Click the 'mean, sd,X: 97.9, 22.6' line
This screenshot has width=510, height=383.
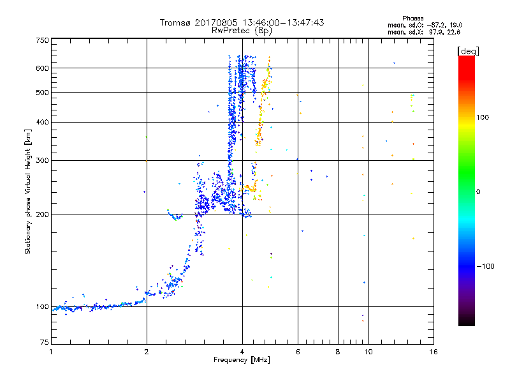click(x=424, y=32)
